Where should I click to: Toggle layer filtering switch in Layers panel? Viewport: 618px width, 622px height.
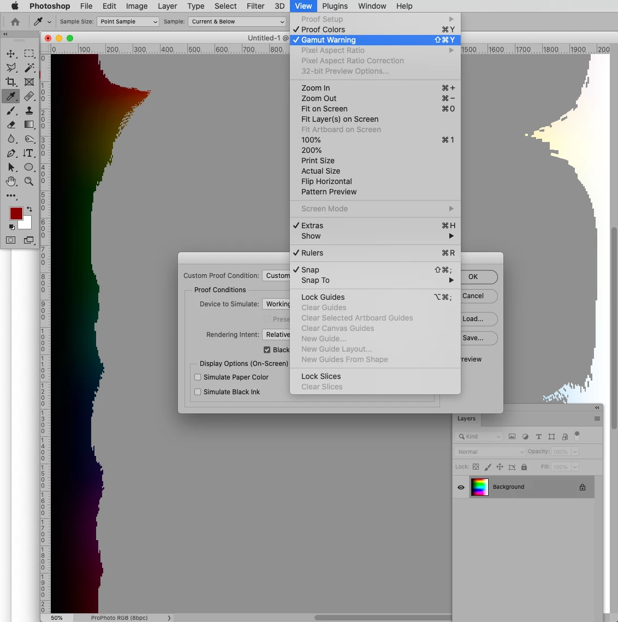tap(577, 436)
